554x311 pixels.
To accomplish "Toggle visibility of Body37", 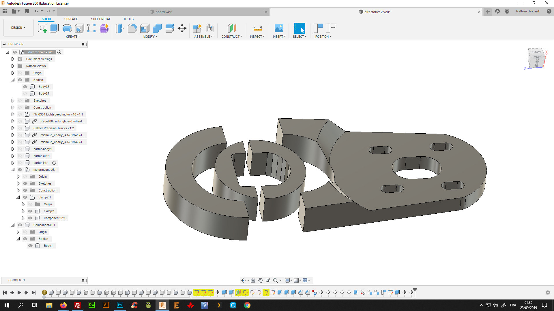I will tap(25, 93).
